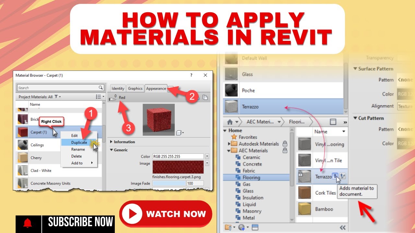Click the Image Fade value 100 field

click(195, 183)
